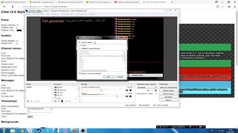Open OBS 'Файл' menu

(28, 14)
